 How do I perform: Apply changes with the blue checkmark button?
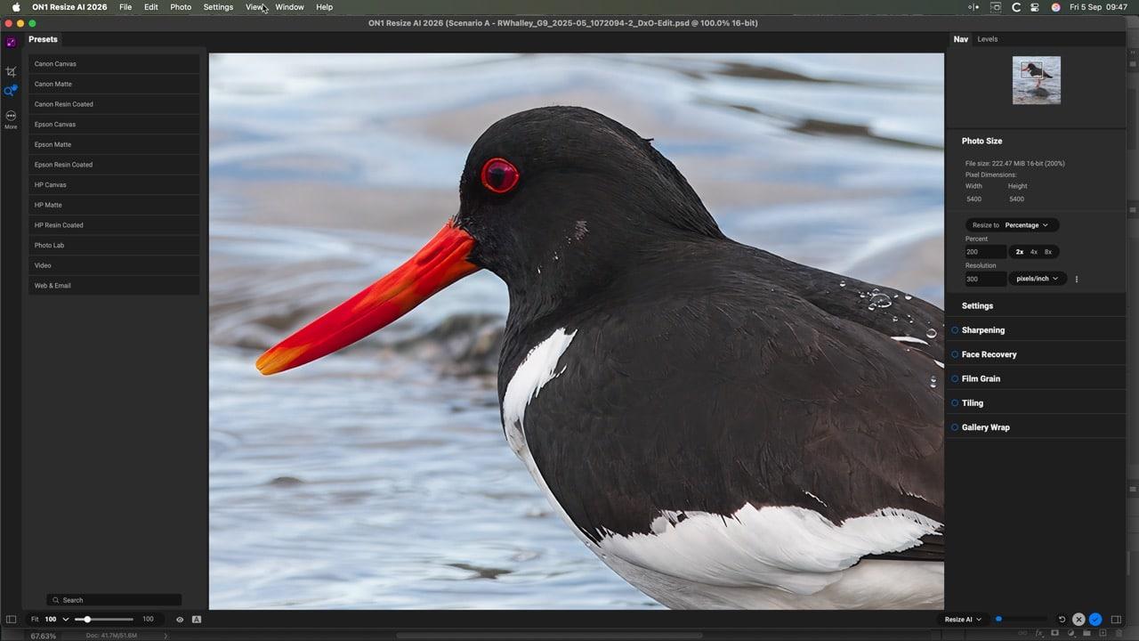1095,620
